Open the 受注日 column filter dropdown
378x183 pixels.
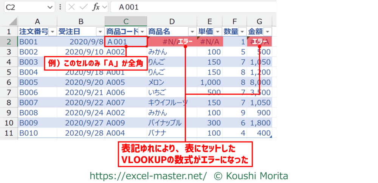(100, 31)
